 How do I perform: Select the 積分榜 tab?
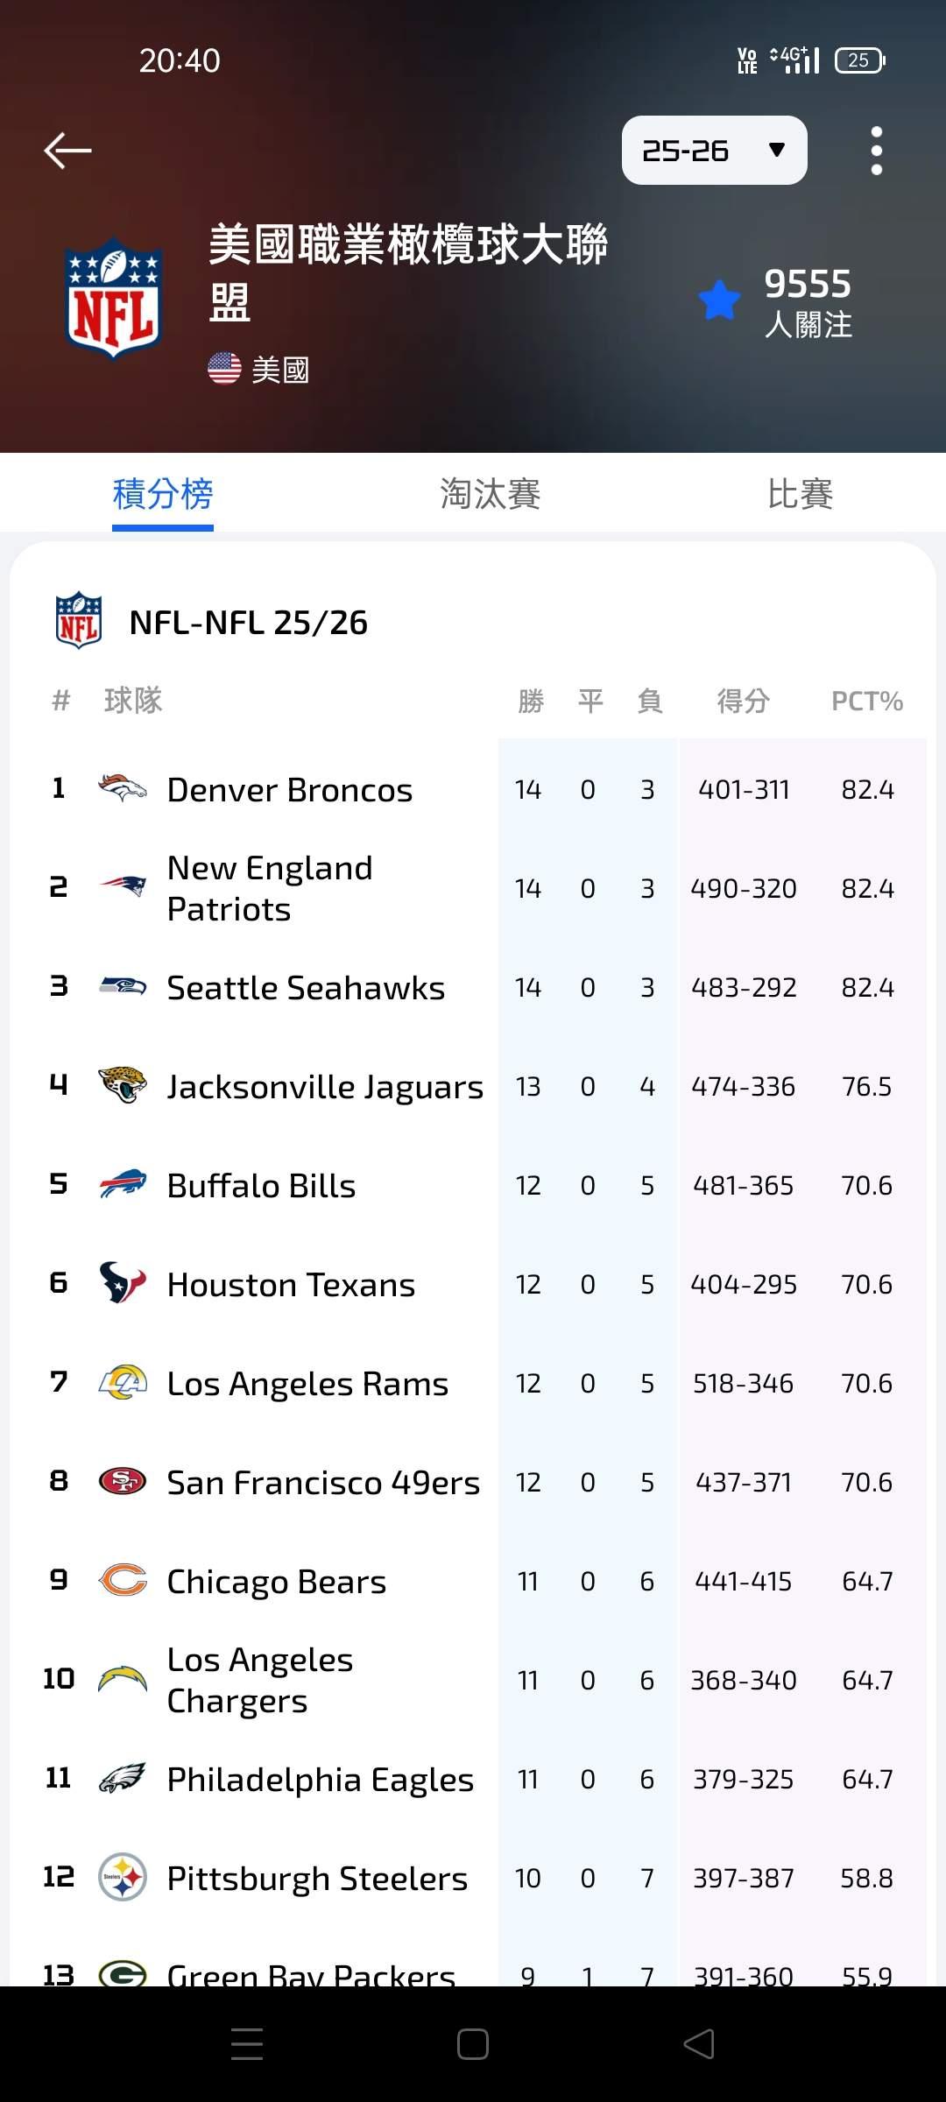point(163,494)
